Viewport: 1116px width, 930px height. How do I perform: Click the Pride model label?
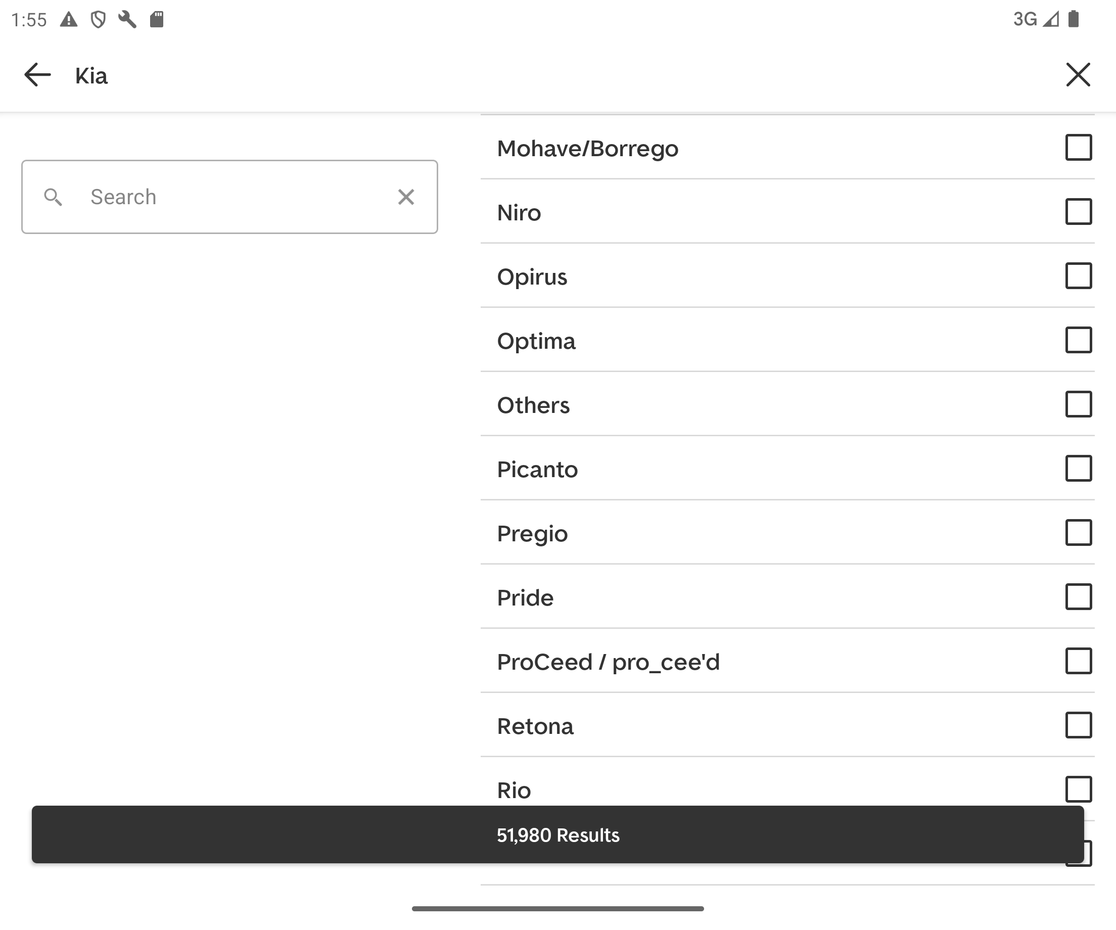point(525,598)
